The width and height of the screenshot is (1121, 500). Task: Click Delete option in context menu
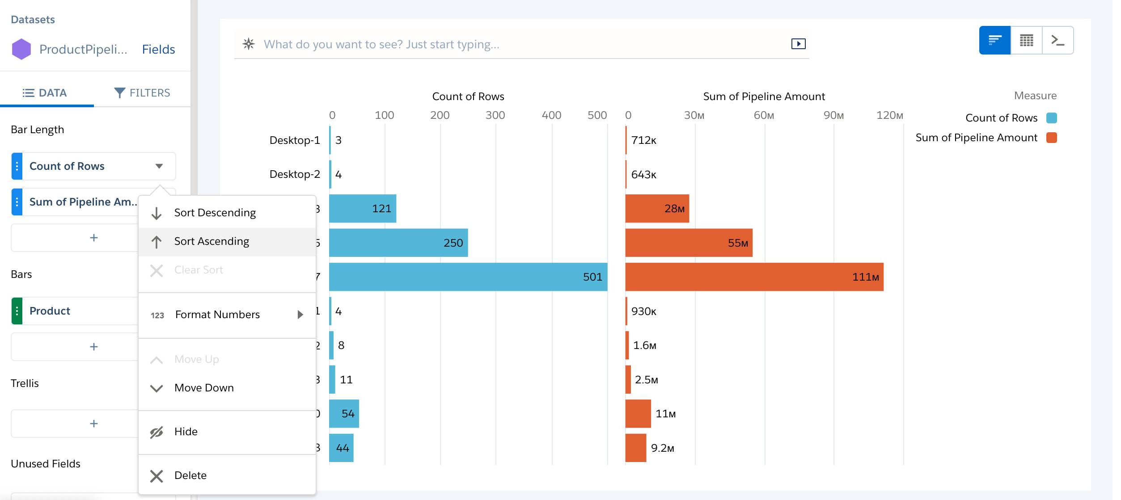pyautogui.click(x=190, y=474)
